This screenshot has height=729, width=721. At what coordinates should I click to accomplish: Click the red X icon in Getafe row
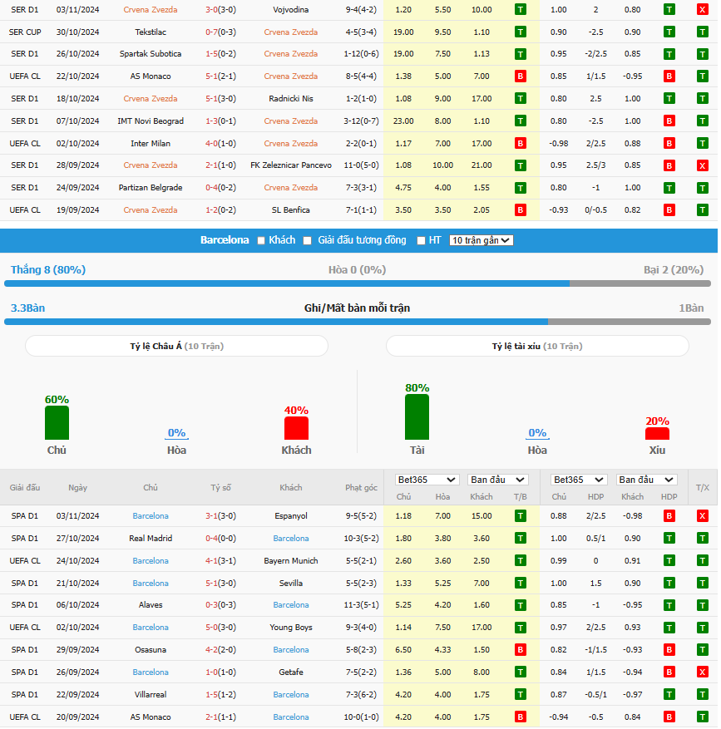tap(703, 672)
